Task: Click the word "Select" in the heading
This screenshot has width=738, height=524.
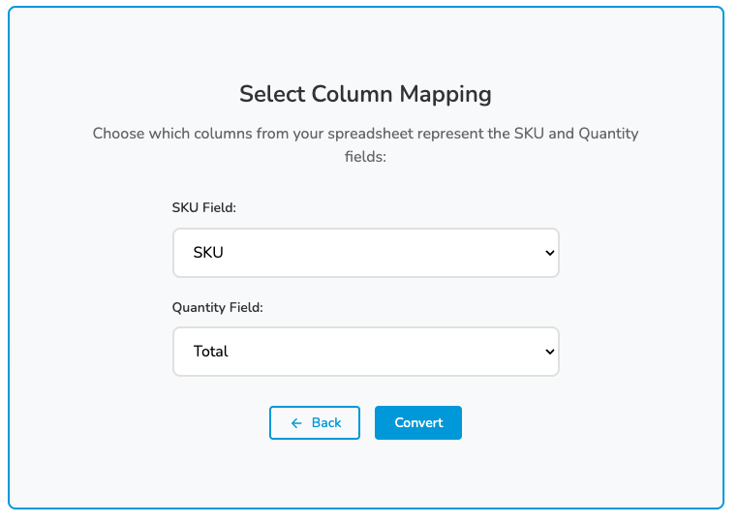Action: (272, 94)
